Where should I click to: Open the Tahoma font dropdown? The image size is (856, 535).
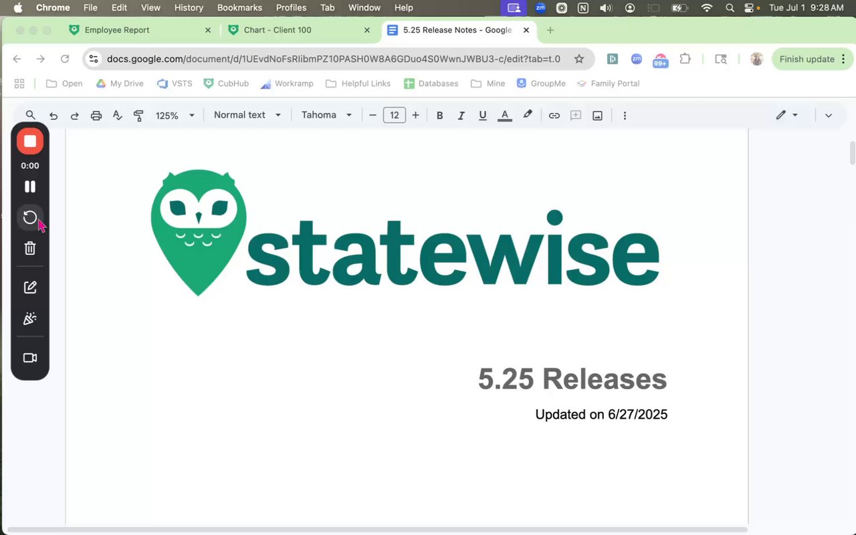point(326,115)
